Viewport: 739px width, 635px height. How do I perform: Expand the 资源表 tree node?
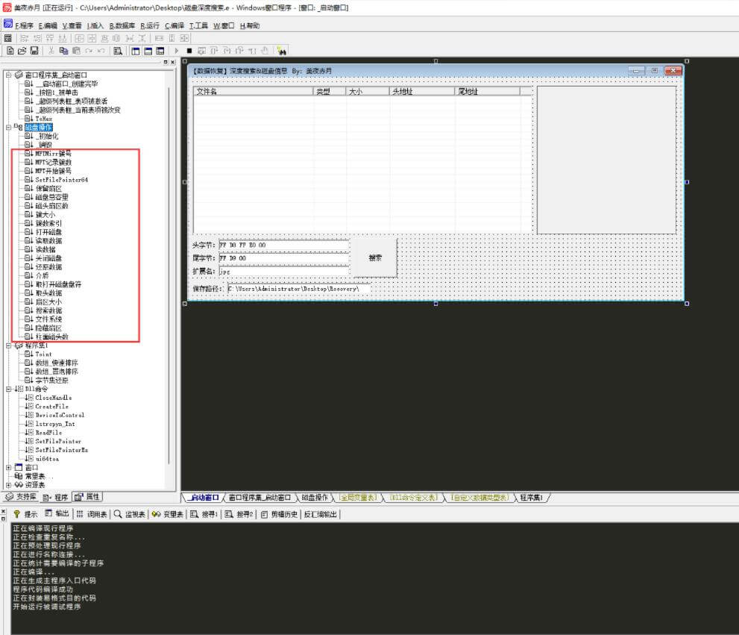coord(8,484)
